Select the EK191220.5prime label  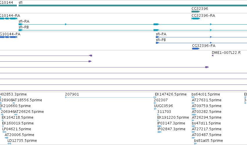click(x=173, y=118)
